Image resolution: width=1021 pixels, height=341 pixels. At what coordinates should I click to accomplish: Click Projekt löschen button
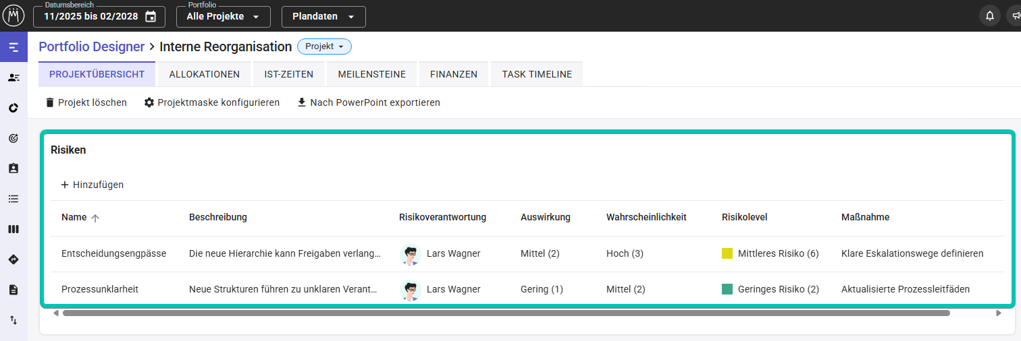(x=86, y=102)
